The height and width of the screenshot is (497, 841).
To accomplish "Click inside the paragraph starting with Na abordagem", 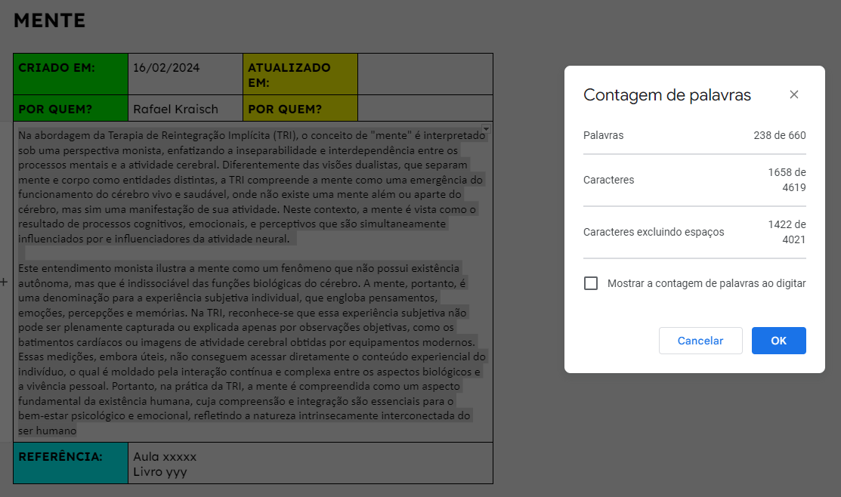I will [251, 187].
